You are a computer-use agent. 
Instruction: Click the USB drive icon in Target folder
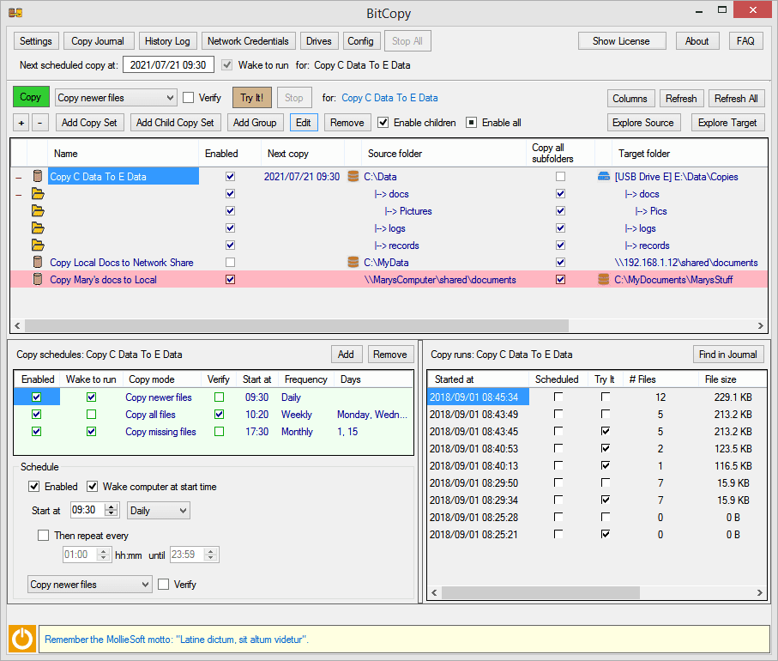coord(604,177)
